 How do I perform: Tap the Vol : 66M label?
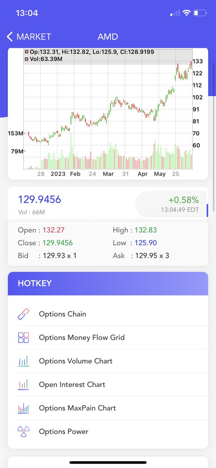tap(32, 212)
